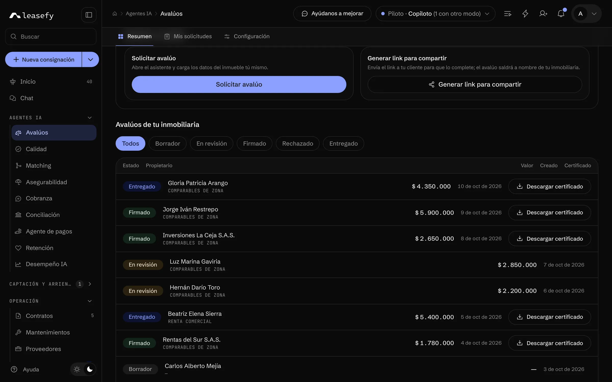Open Cobranza agent in sidebar

pyautogui.click(x=54, y=198)
